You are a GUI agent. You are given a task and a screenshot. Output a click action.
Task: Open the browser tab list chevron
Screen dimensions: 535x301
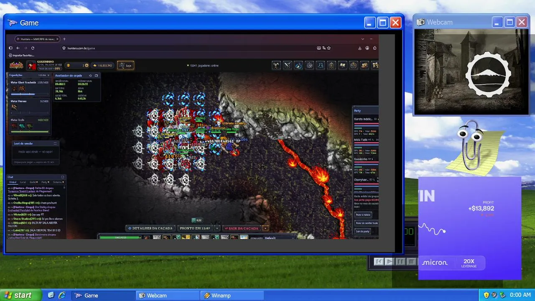[x=362, y=39]
